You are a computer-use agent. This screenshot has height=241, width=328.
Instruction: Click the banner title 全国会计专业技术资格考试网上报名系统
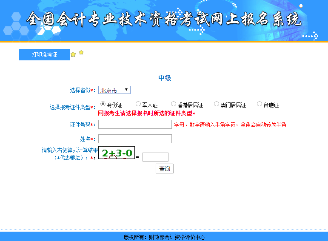coord(164,19)
